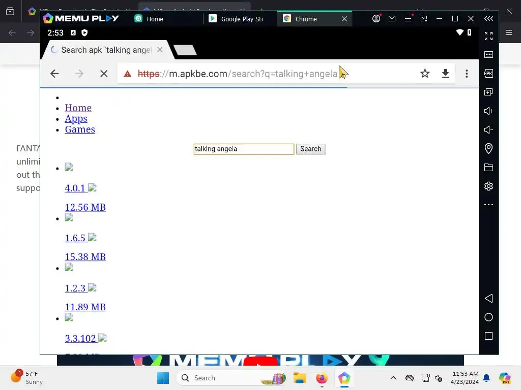Viewport: 521px width, 390px height.
Task: Click the Search button on page
Action: [311, 149]
